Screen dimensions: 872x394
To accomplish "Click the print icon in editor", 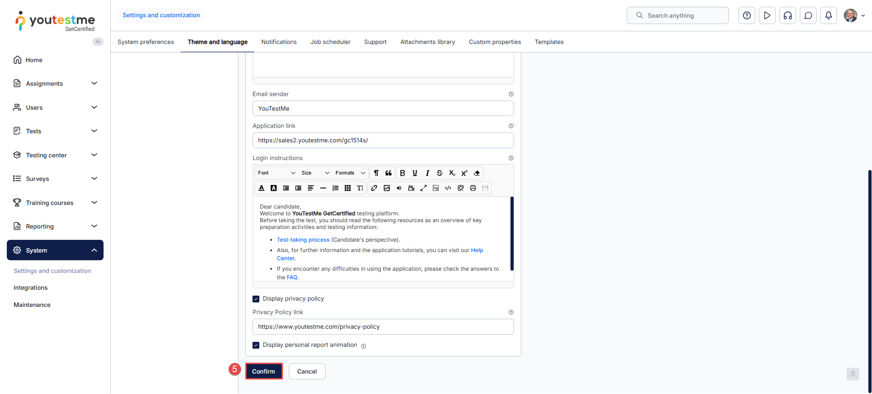I will click(x=473, y=188).
